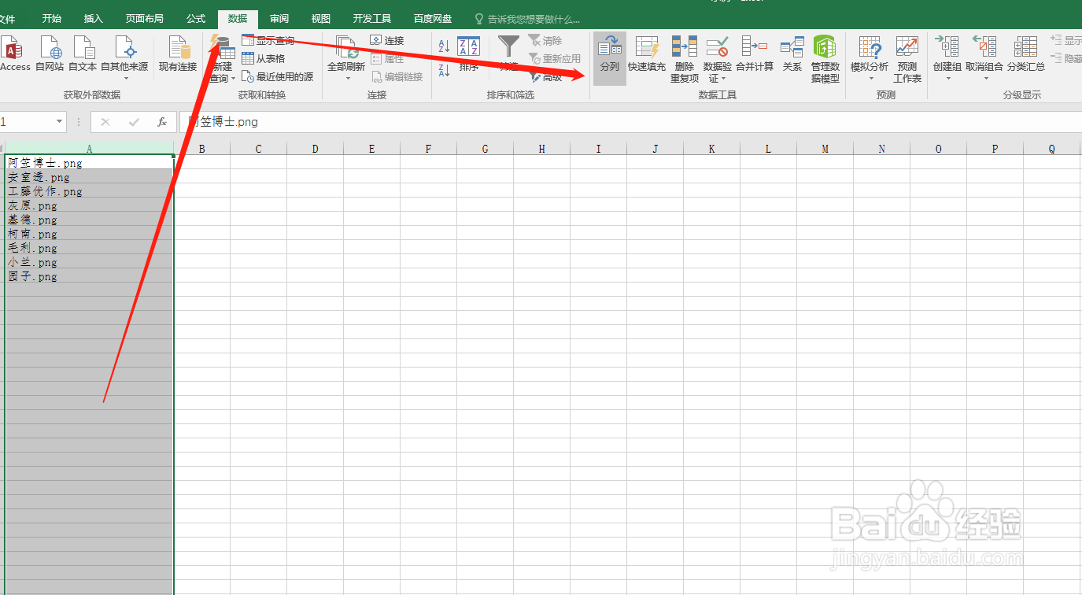Click Forecast Sheet (预测工作表)
The image size is (1082, 595).
pyautogui.click(x=907, y=59)
